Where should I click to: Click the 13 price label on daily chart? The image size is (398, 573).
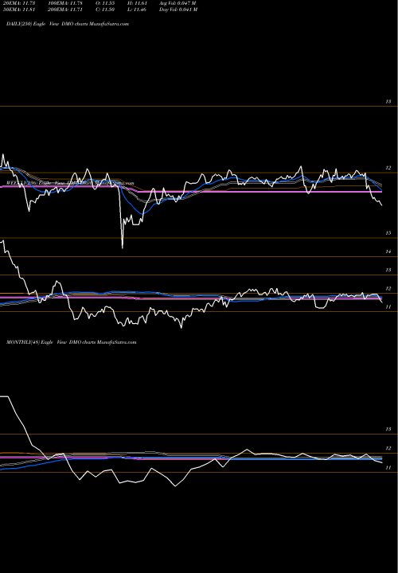(388, 102)
